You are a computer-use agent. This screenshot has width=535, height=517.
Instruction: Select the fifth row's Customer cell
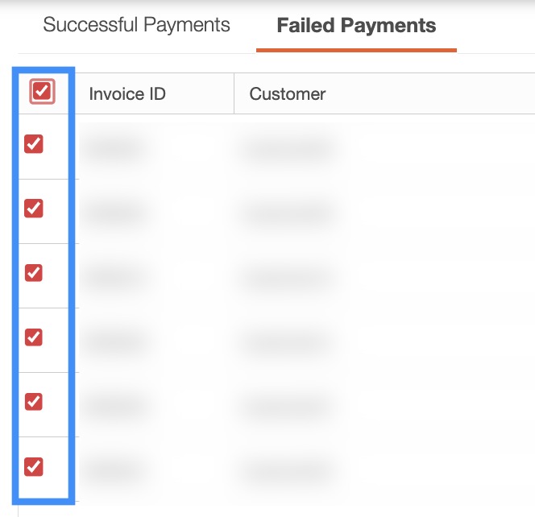point(286,406)
